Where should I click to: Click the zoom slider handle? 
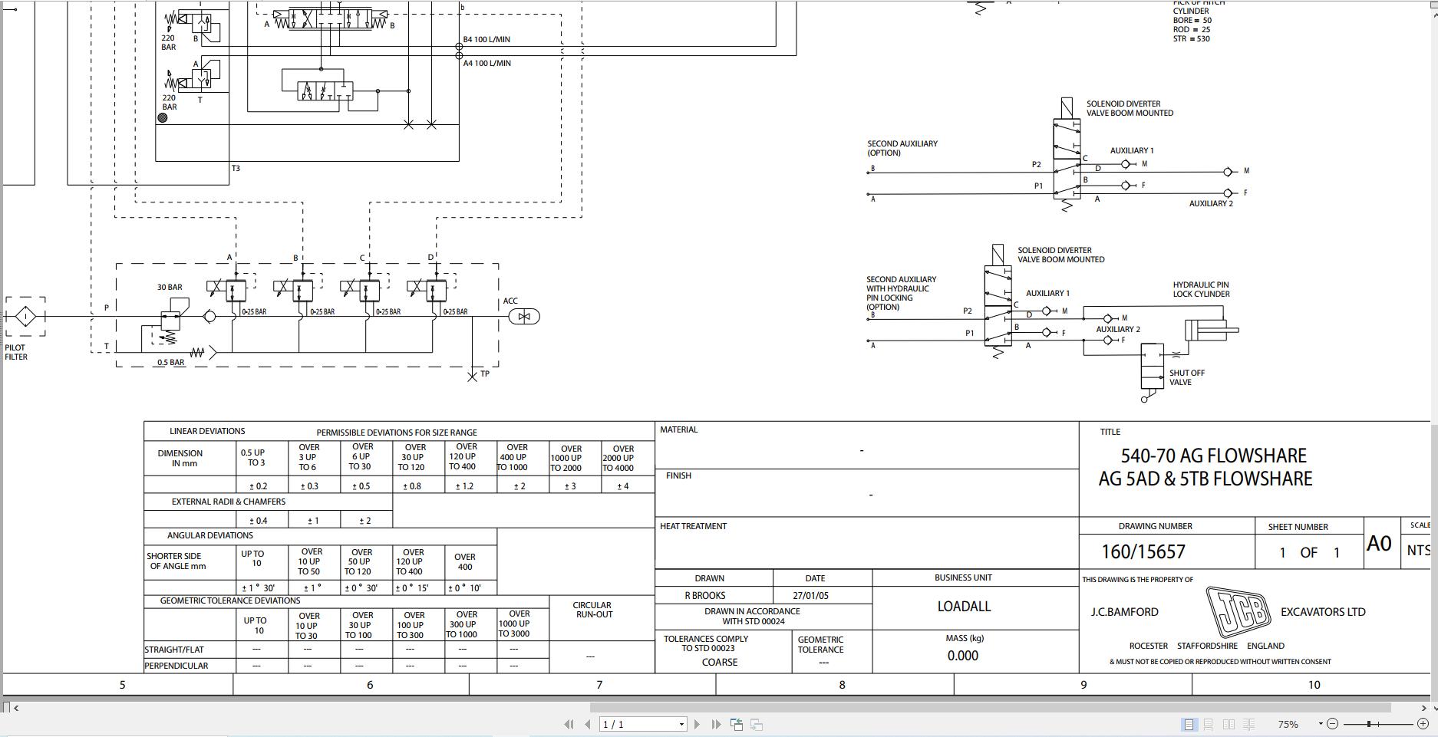1369,724
